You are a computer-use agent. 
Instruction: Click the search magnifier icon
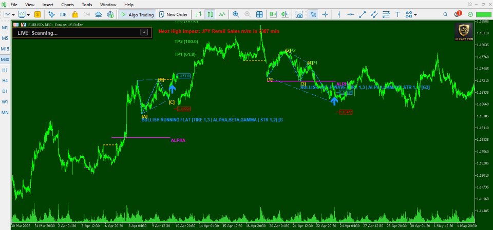(x=445, y=14)
